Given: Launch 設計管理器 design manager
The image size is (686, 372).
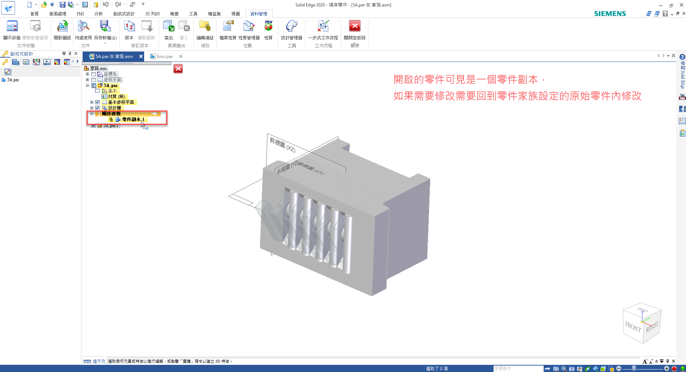Looking at the screenshot, I should (x=291, y=26).
